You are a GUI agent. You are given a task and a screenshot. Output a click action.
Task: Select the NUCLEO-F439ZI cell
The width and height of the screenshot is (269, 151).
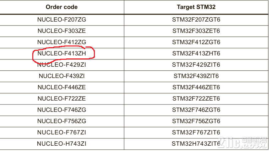pos(62,76)
